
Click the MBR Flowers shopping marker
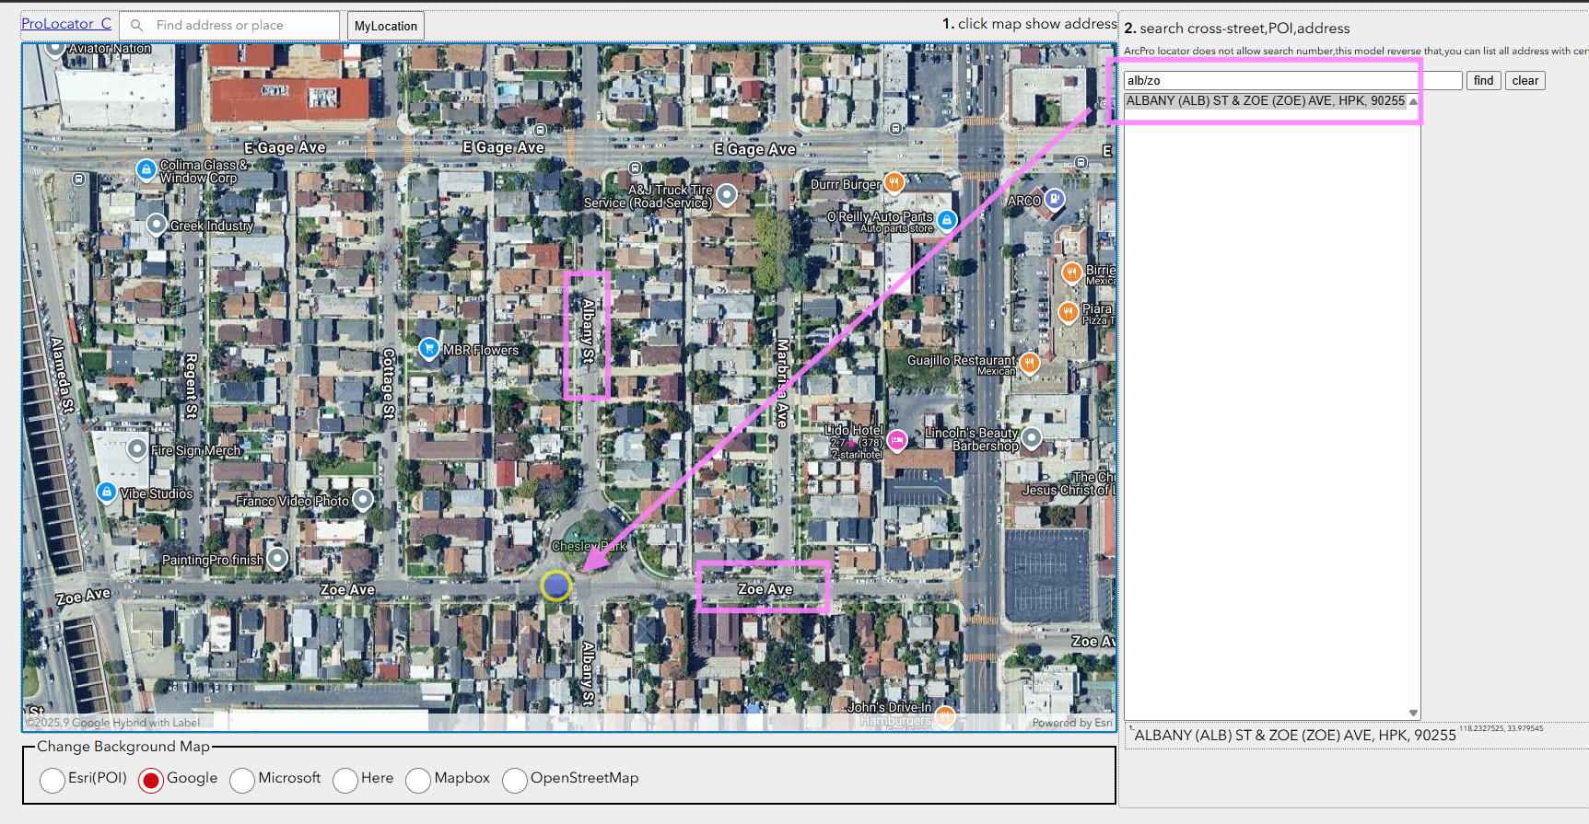pyautogui.click(x=428, y=348)
